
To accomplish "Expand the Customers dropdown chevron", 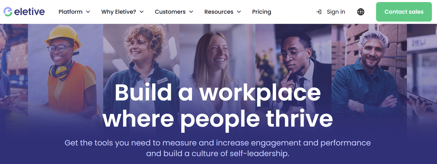I will coord(191,12).
